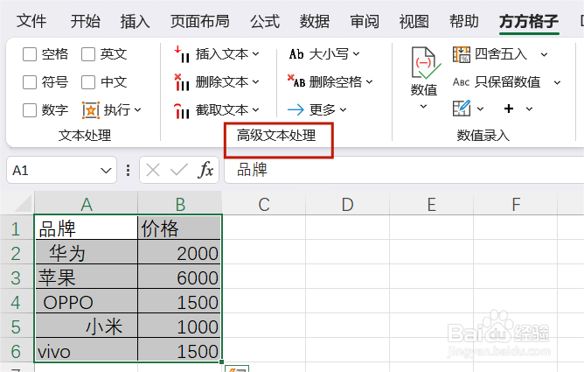584x372 pixels.
Task: Enable the 符号 checkbox
Action: point(30,82)
